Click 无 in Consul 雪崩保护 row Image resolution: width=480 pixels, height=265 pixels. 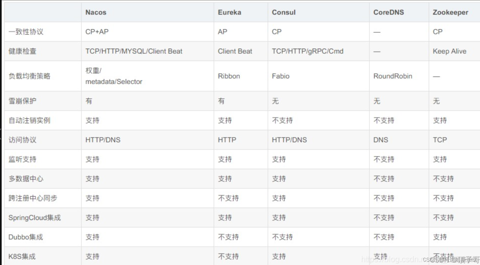click(275, 101)
